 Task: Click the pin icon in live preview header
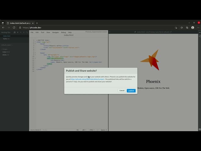click(x=135, y=32)
